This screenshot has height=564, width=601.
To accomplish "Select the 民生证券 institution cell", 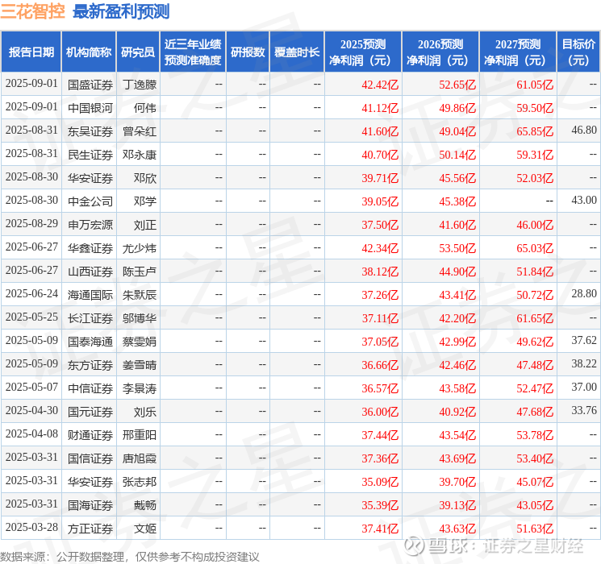I will (90, 155).
